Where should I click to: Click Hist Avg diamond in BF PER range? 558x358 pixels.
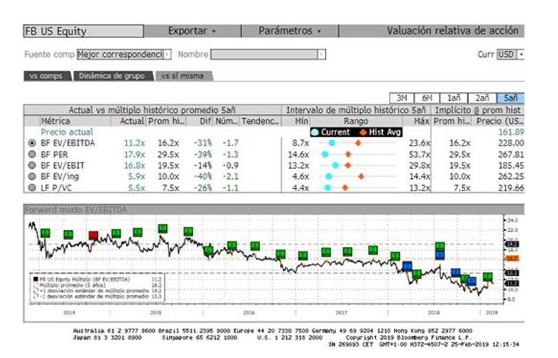348,154
